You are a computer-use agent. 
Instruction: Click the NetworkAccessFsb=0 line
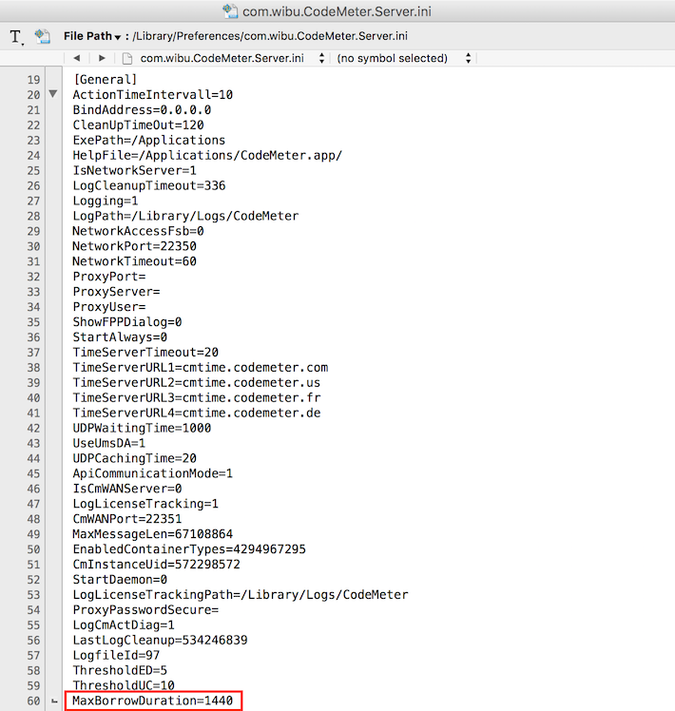coord(138,231)
